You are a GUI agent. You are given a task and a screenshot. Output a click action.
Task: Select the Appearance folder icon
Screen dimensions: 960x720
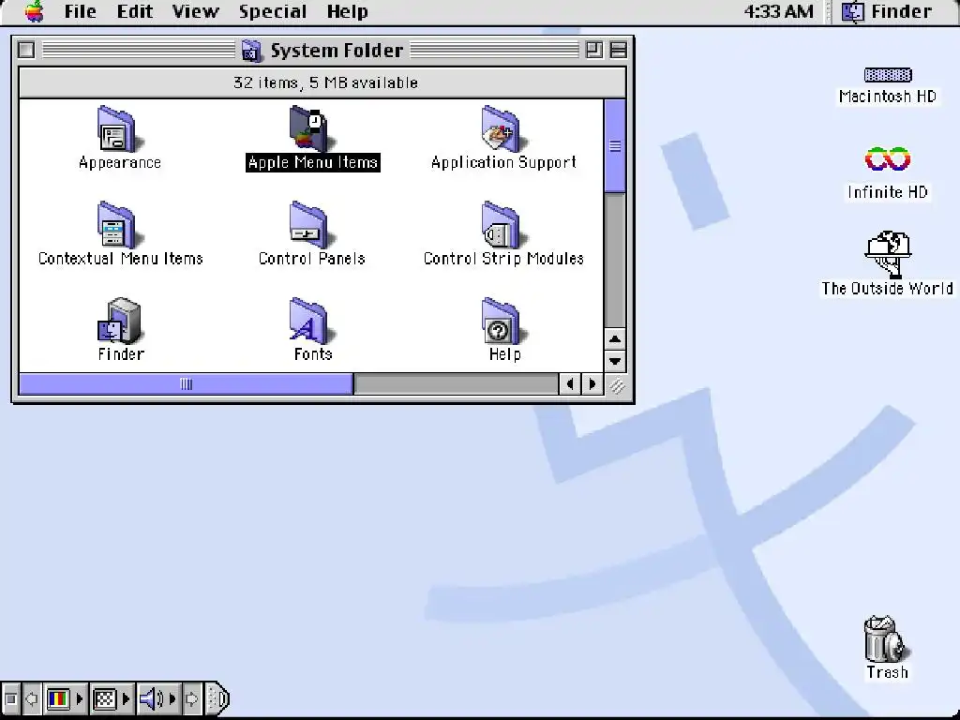(119, 129)
